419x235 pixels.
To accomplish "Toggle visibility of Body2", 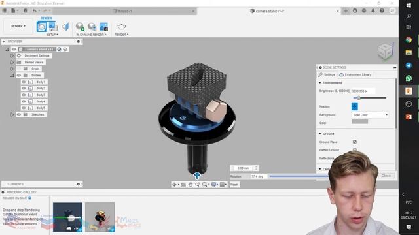I will 24,88.
